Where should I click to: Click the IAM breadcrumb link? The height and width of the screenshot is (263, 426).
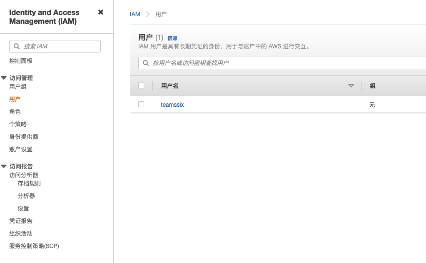click(x=135, y=14)
